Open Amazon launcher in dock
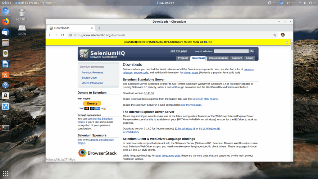The image size is (318, 179). tap(6, 96)
